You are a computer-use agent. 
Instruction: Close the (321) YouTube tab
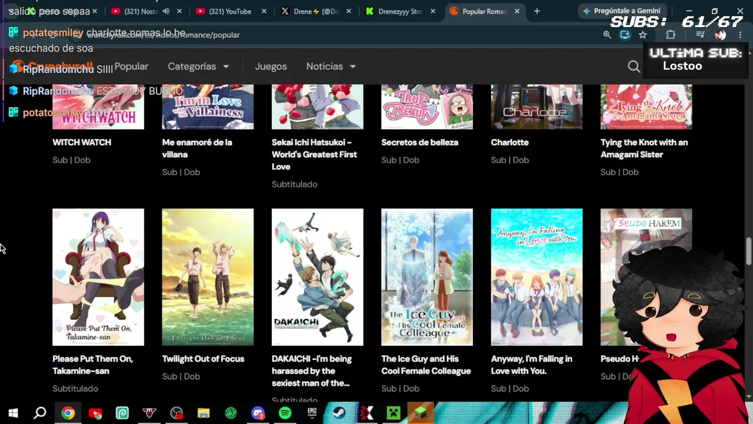(x=264, y=11)
